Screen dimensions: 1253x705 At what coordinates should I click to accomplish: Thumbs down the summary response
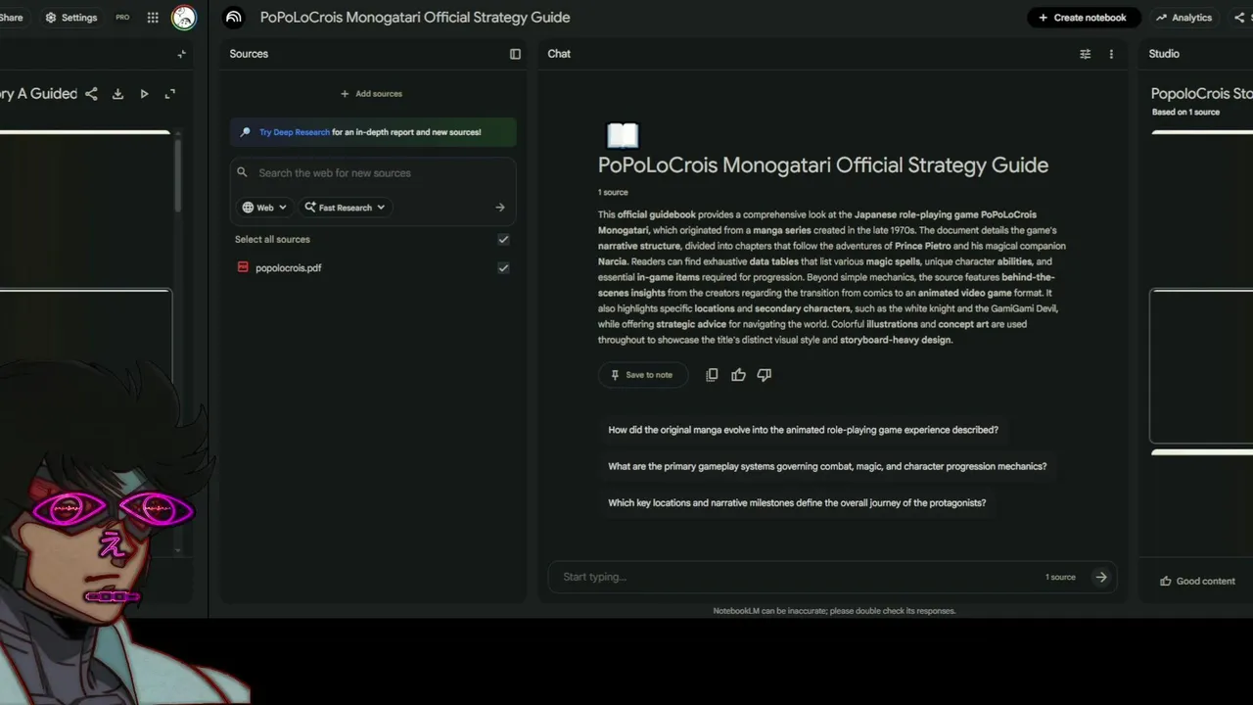(x=765, y=375)
